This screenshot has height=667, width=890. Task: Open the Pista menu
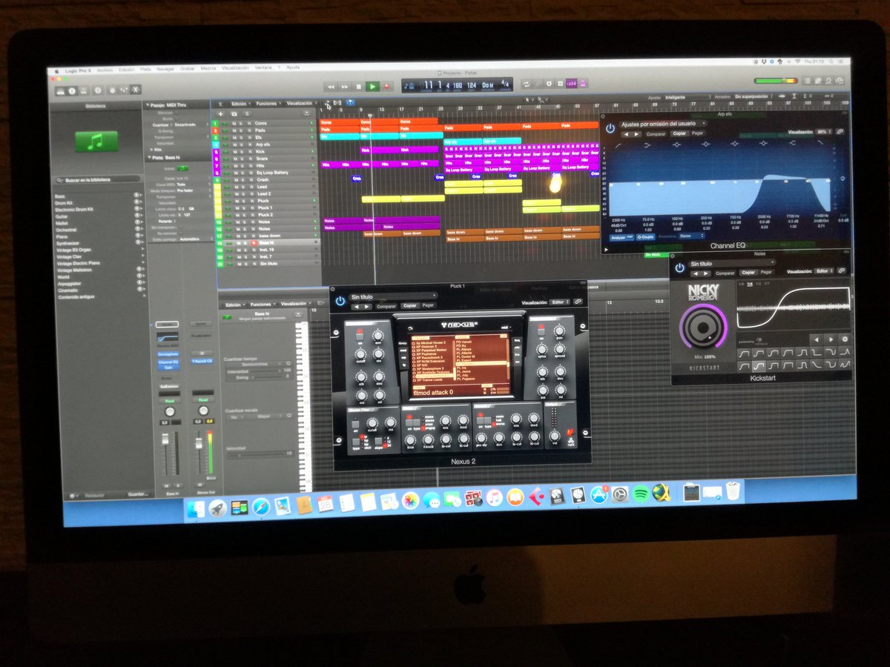(x=145, y=69)
